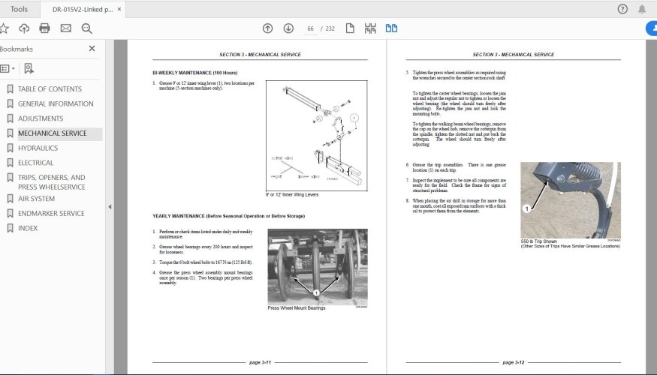Add a new bookmark icon
This screenshot has width=657, height=375.
(x=29, y=68)
